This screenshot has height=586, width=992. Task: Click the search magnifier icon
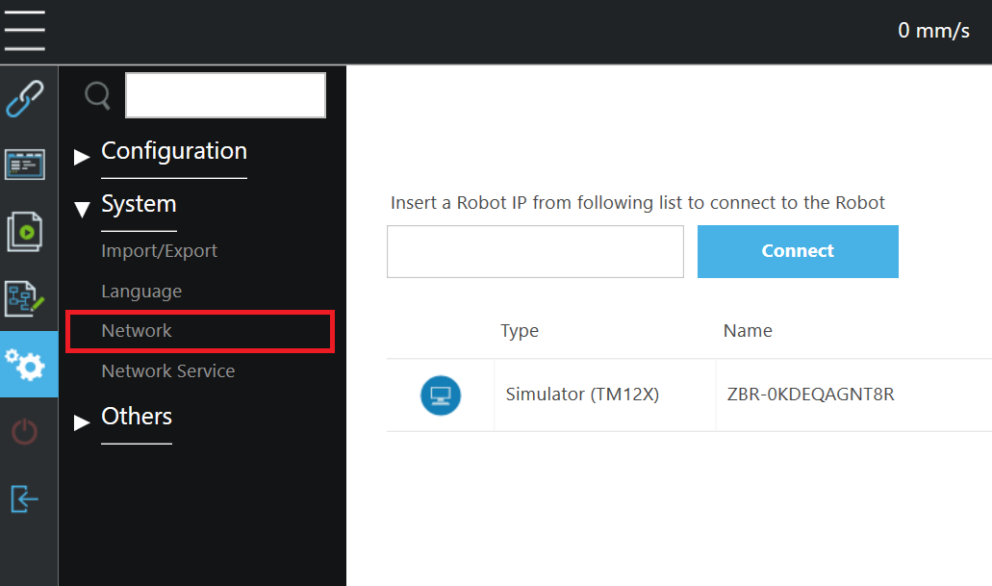97,95
